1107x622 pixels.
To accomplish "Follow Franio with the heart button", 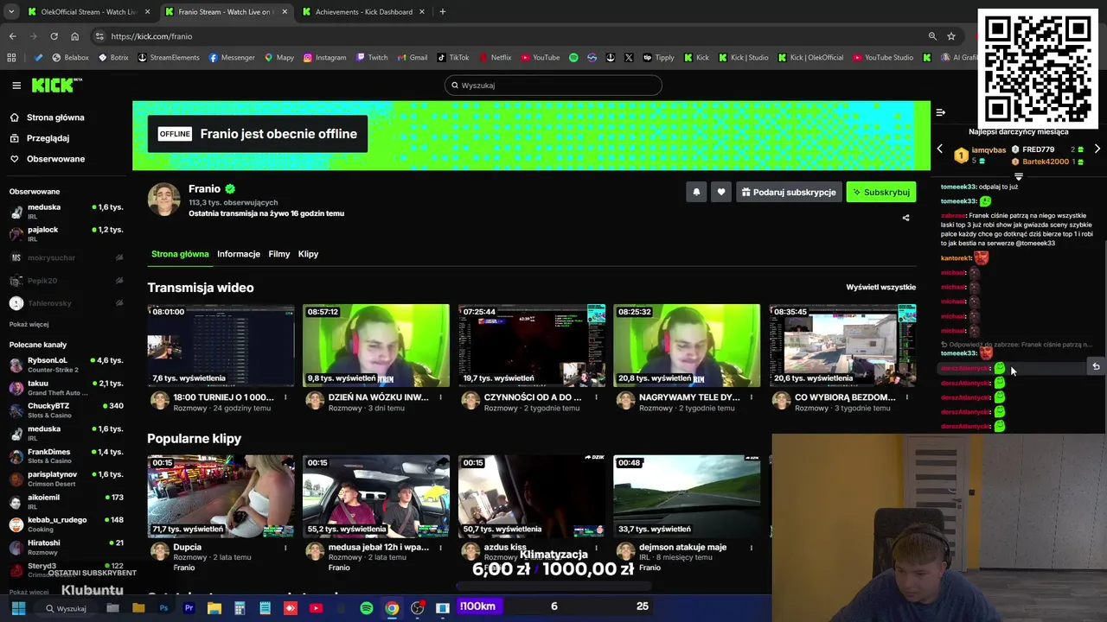I will pyautogui.click(x=721, y=193).
